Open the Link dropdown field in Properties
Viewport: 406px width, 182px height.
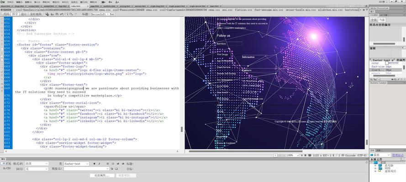point(86,169)
